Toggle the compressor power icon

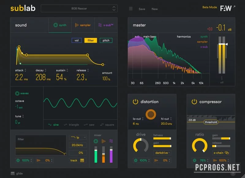click(194, 102)
